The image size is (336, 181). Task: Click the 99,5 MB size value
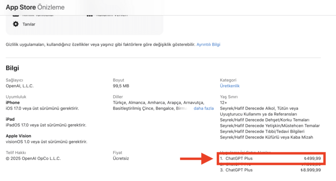coord(121,86)
